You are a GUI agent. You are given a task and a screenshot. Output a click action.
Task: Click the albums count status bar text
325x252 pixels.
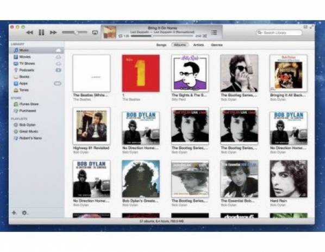click(x=161, y=221)
